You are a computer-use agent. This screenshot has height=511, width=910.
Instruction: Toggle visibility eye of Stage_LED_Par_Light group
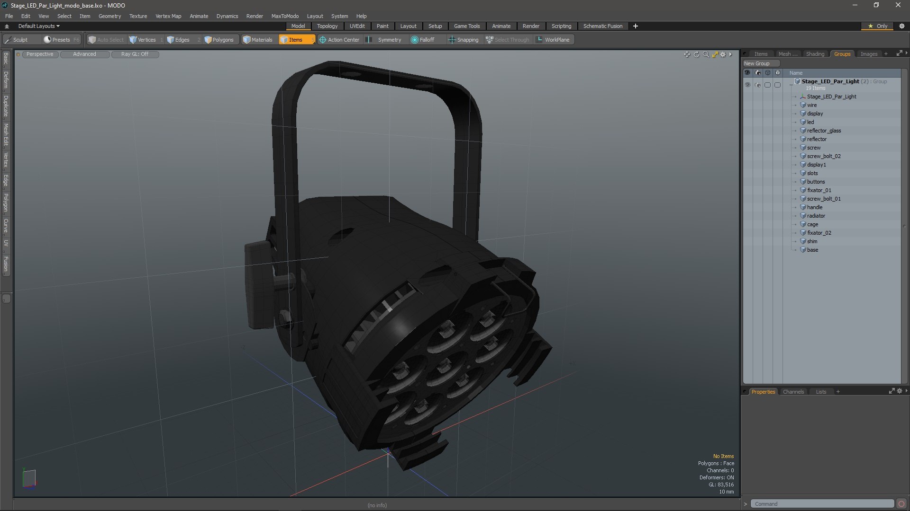(747, 85)
